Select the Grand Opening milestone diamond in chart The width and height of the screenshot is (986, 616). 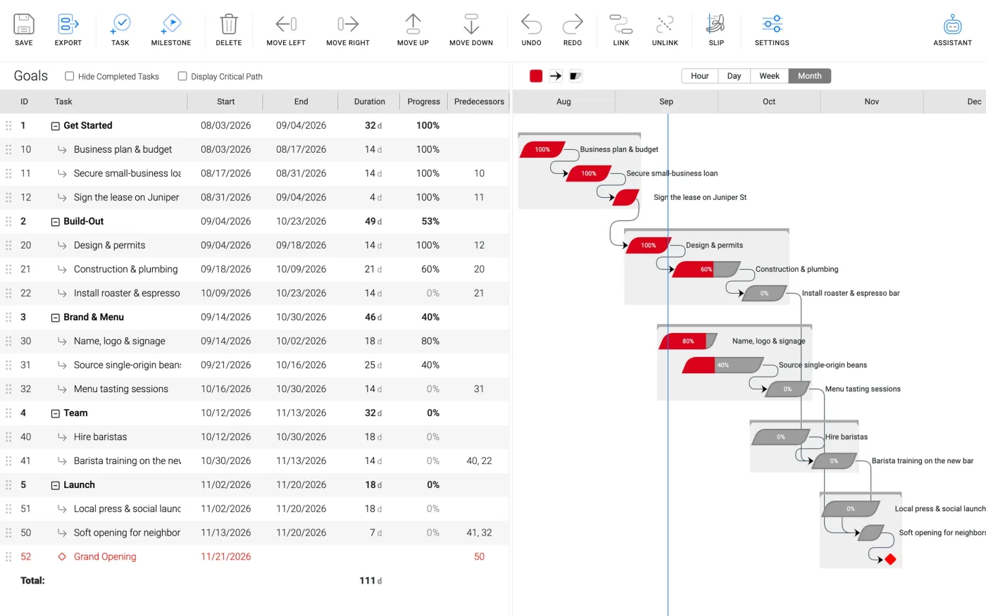890,559
